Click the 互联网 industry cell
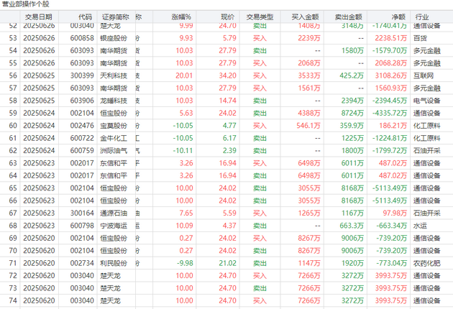This screenshot has height=309, width=453. click(x=424, y=75)
